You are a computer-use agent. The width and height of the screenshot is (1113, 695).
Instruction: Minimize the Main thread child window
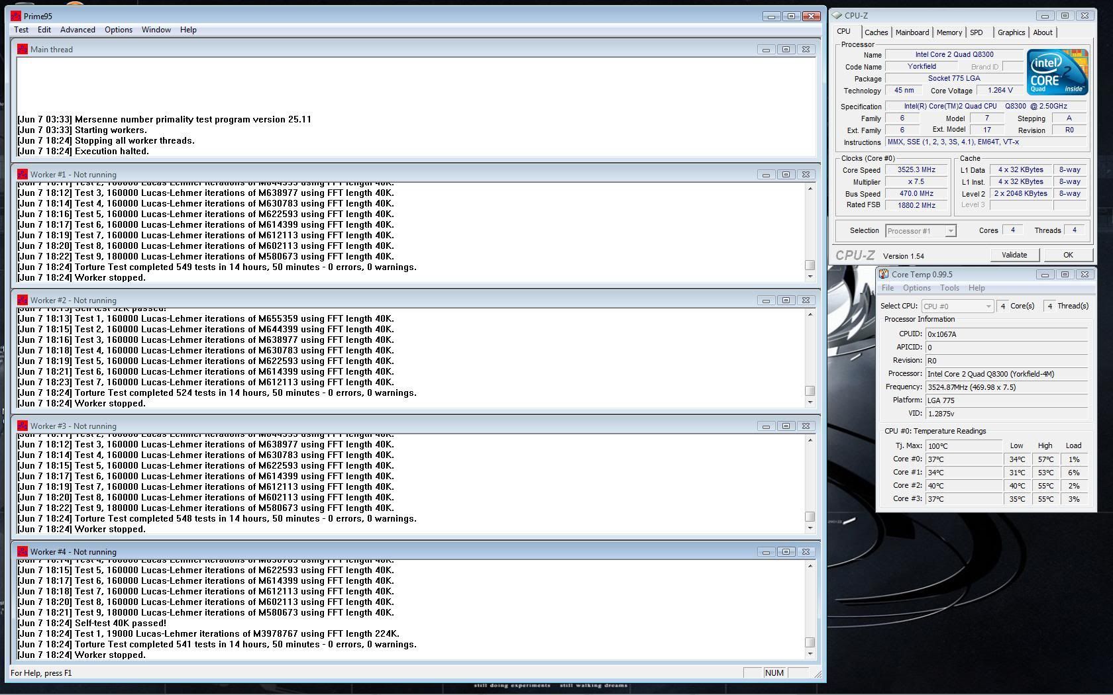pyautogui.click(x=766, y=50)
